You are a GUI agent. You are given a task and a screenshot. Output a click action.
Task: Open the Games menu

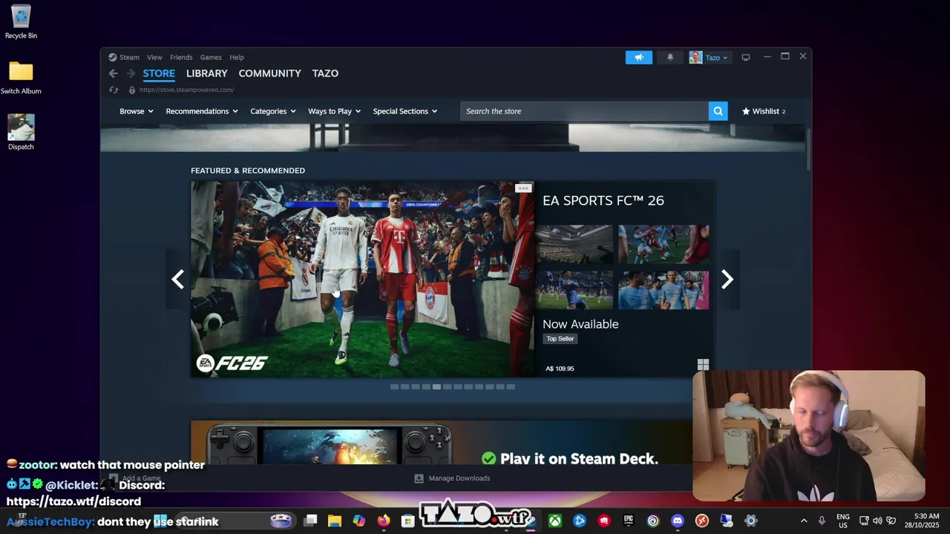(211, 57)
